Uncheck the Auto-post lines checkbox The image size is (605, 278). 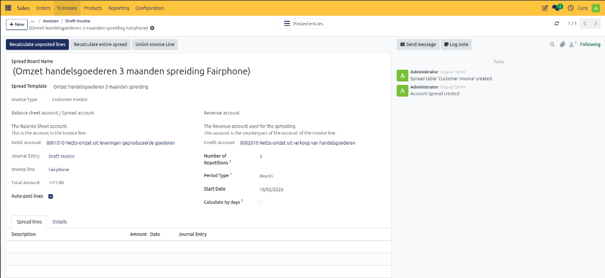[x=51, y=197]
